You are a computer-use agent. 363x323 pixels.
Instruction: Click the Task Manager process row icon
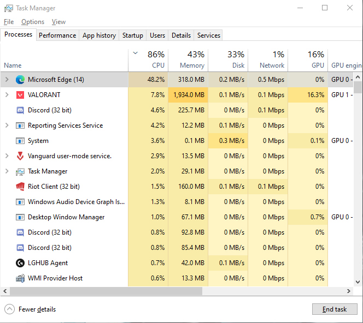(20, 171)
